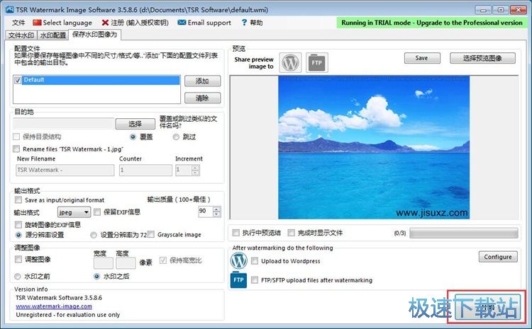Click the red flag Select language icon
532x329 pixels.
pos(37,23)
